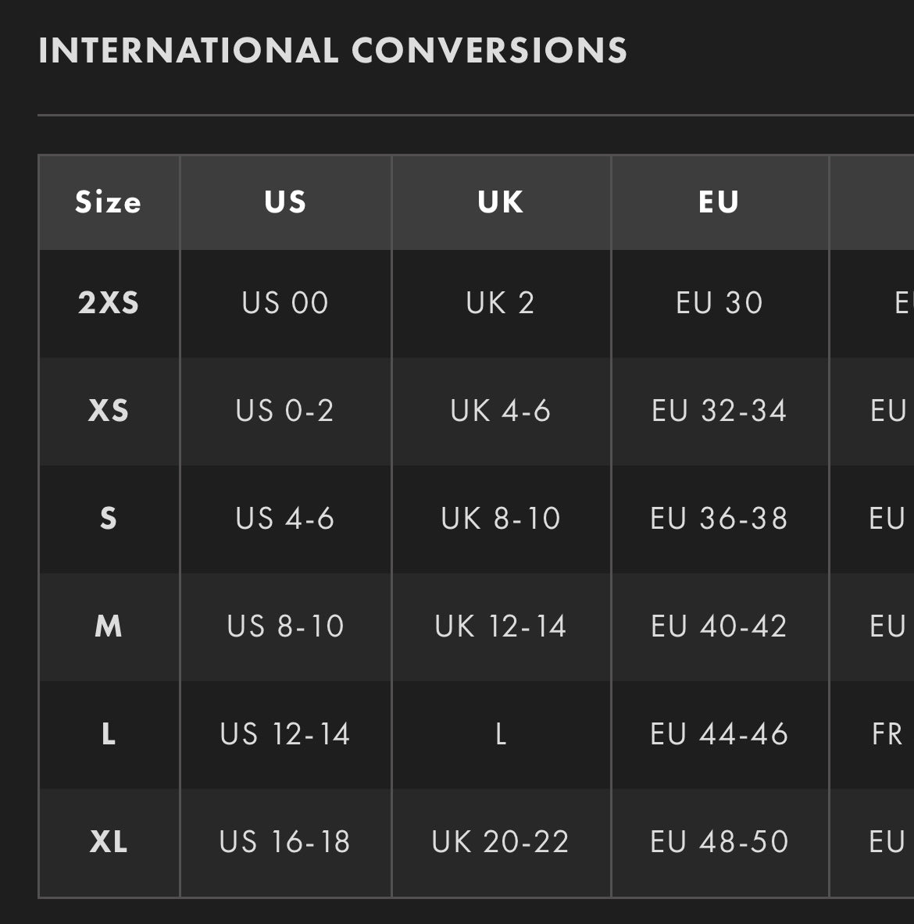Click the XL size row label

(x=109, y=842)
